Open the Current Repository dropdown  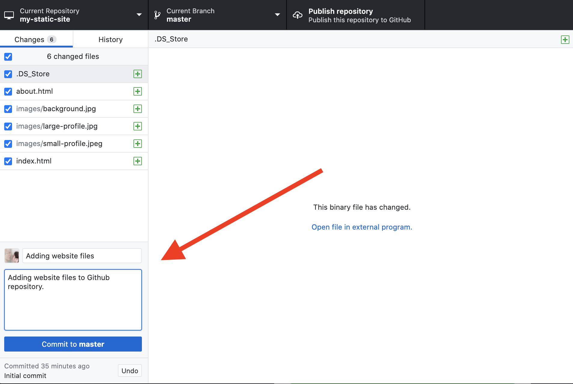[74, 15]
